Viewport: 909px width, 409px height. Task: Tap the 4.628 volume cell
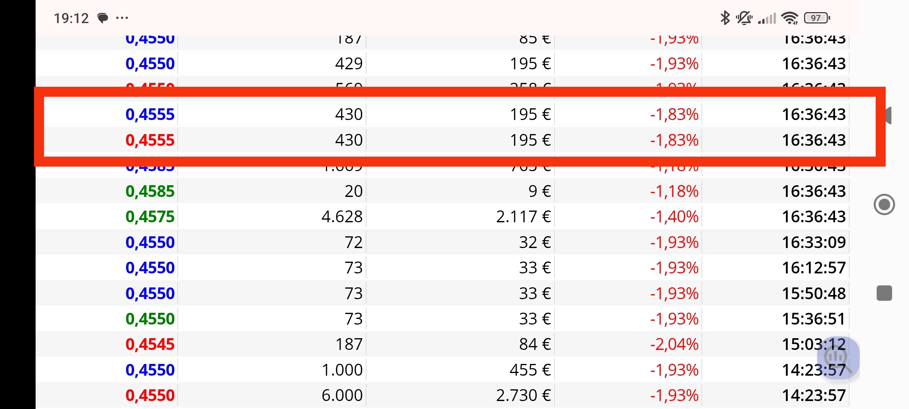[342, 217]
